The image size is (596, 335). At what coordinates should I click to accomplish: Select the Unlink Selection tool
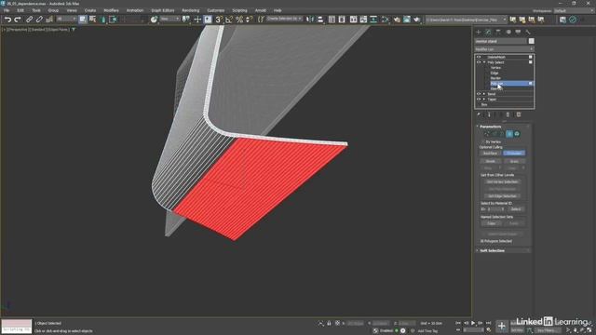point(39,20)
